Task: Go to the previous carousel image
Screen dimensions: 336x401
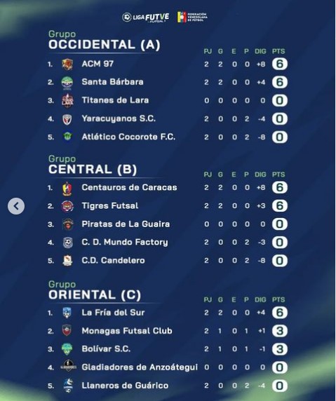Action: point(16,206)
